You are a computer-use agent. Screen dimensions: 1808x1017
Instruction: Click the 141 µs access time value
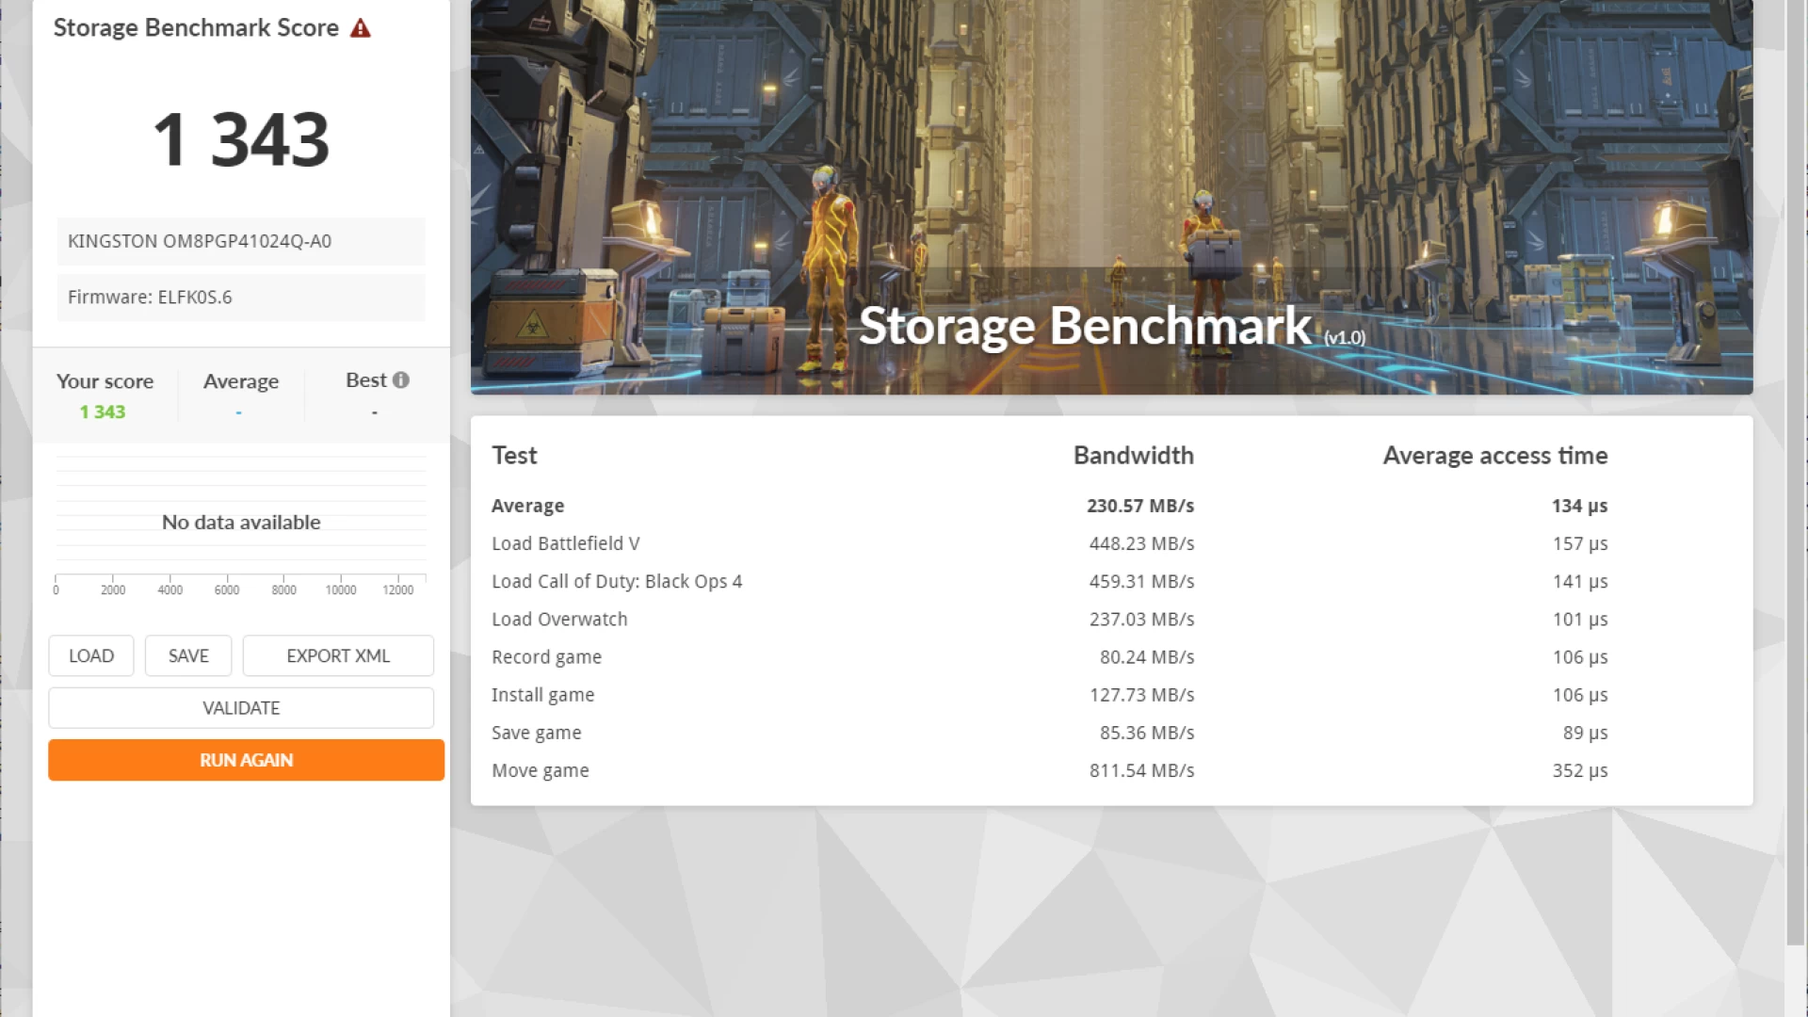pos(1580,581)
